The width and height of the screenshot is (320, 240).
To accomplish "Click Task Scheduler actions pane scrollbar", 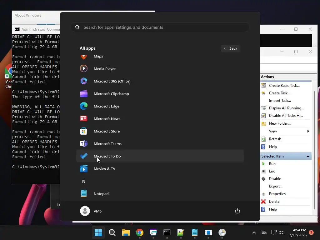I will pos(315,151).
